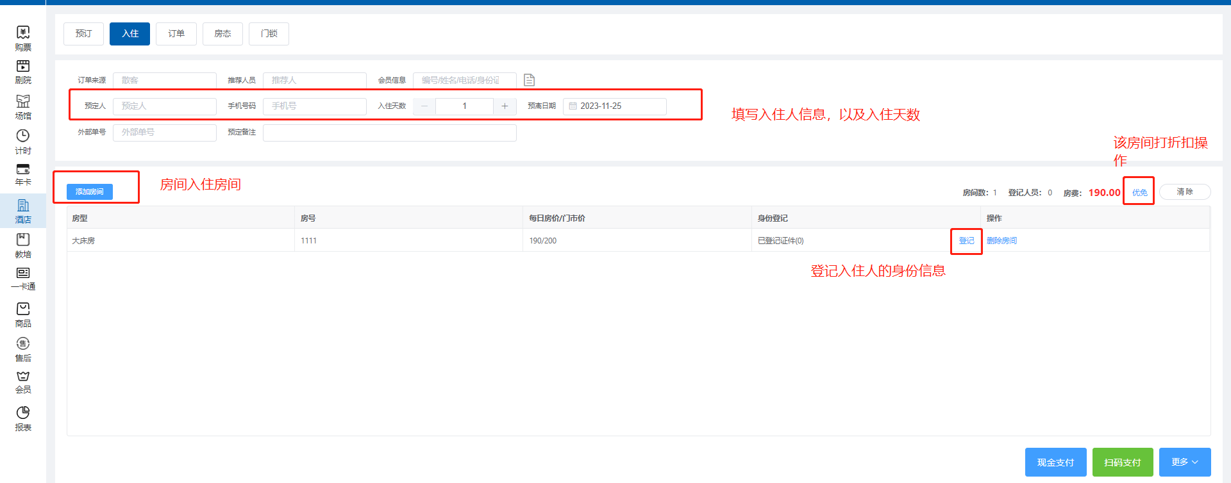Open the 预离日期 date picker

click(x=614, y=106)
